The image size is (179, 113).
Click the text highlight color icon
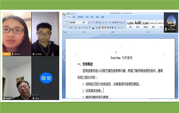[x=90, y=28]
